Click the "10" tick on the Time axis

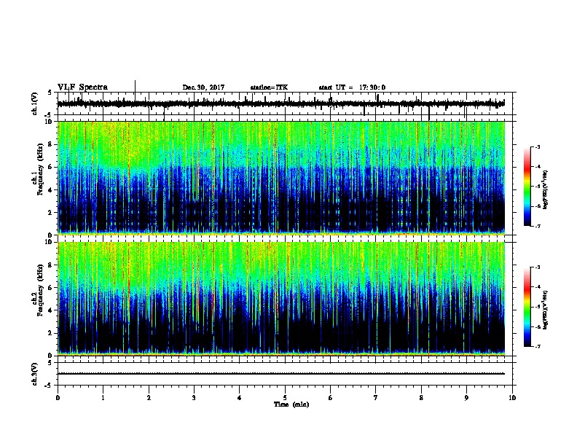coord(512,398)
